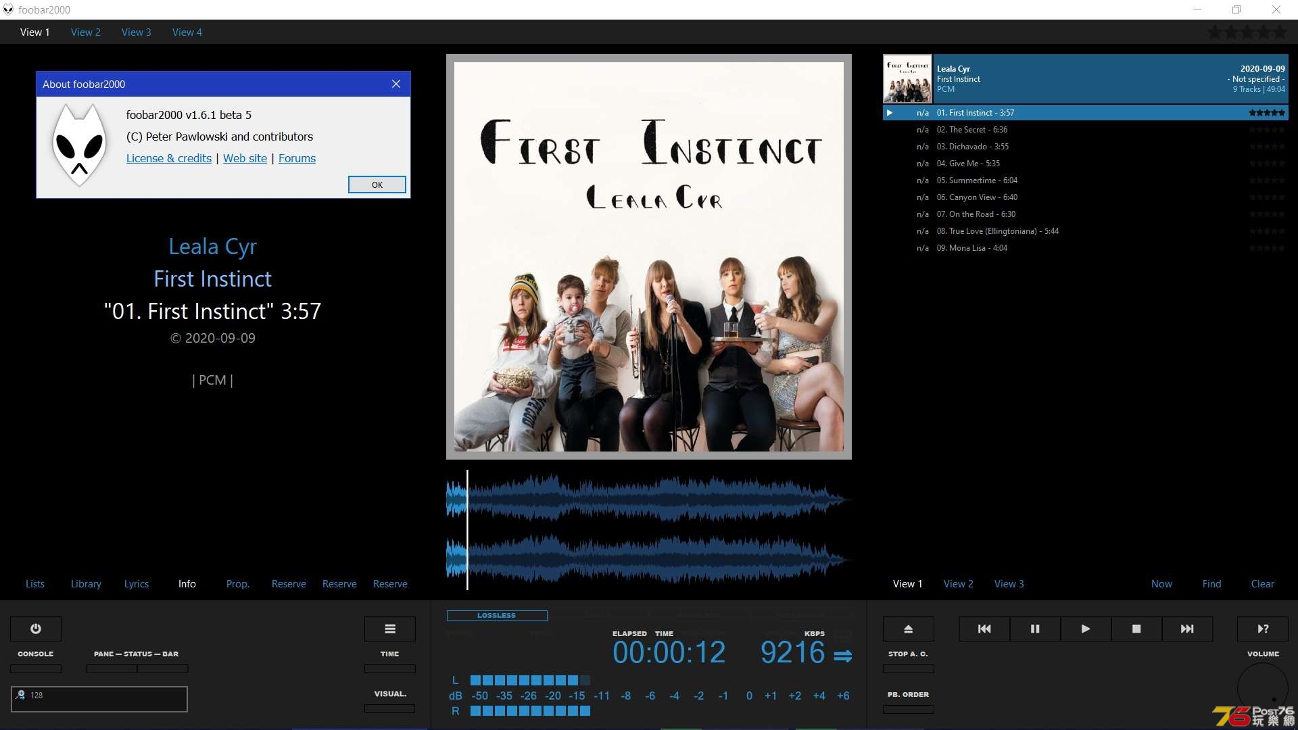Click the OK button to close dialog
This screenshot has height=730, width=1298.
[x=376, y=185]
